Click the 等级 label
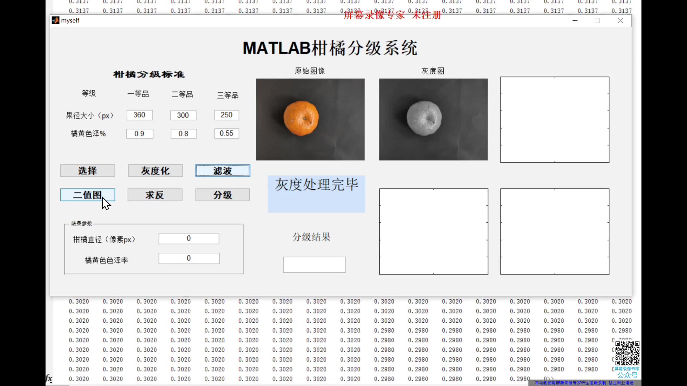687x386 pixels. pyautogui.click(x=89, y=93)
